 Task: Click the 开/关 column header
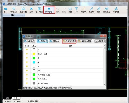tap(27, 46)
